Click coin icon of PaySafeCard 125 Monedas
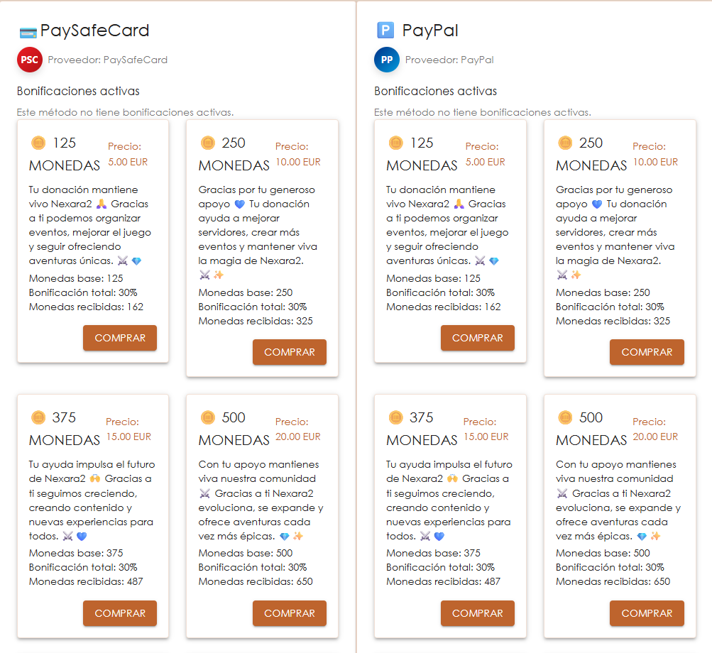This screenshot has height=653, width=712. click(x=38, y=143)
